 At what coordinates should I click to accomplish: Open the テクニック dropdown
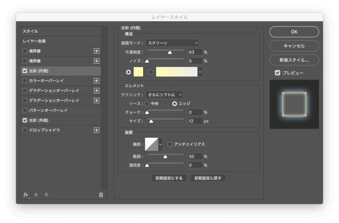click(164, 95)
